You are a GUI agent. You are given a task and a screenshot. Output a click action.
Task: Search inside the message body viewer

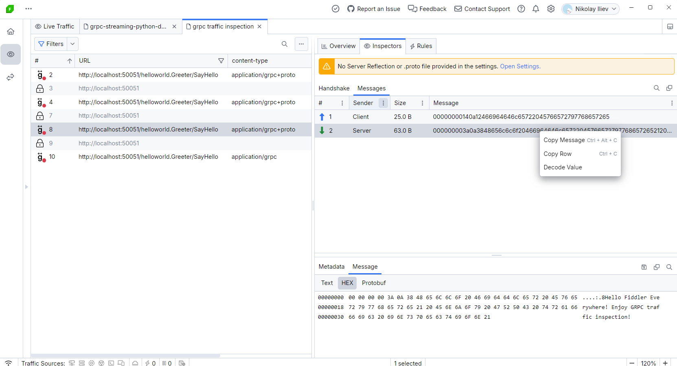pos(669,267)
